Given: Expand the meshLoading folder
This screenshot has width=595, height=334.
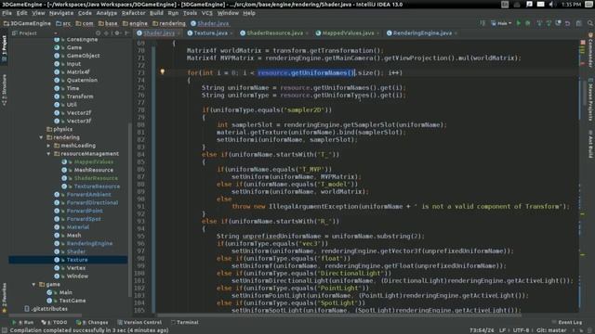Looking at the screenshot, I should 48,146.
